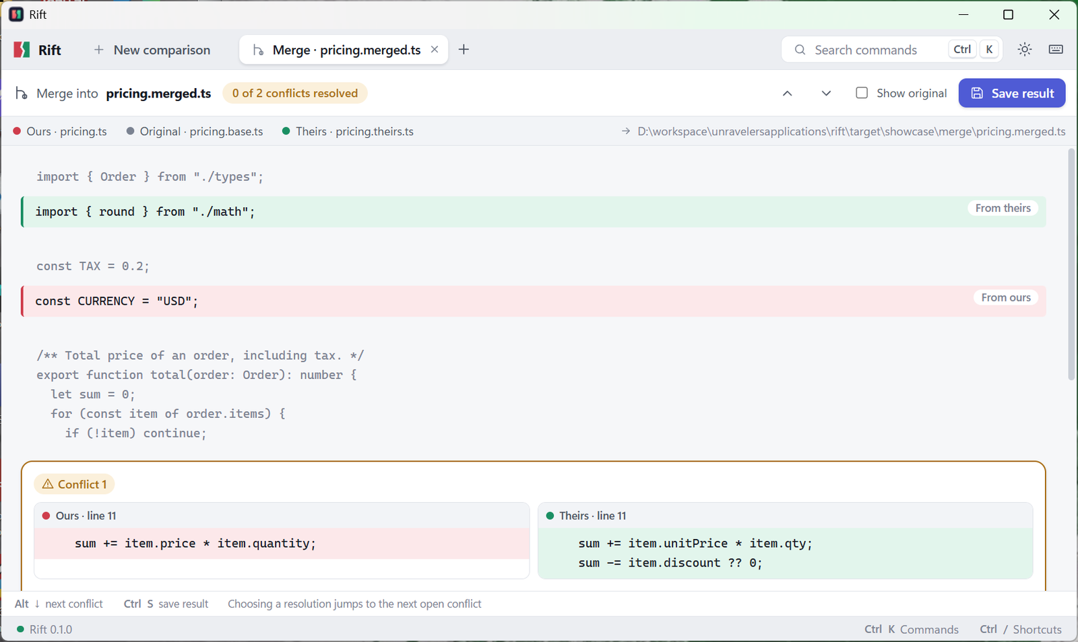Click the 0 of 2 conflicts resolved badge

[x=295, y=94]
